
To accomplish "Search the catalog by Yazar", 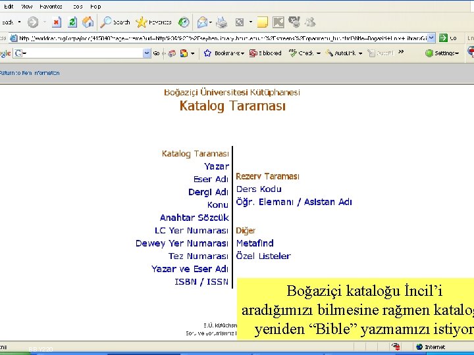I will [217, 166].
